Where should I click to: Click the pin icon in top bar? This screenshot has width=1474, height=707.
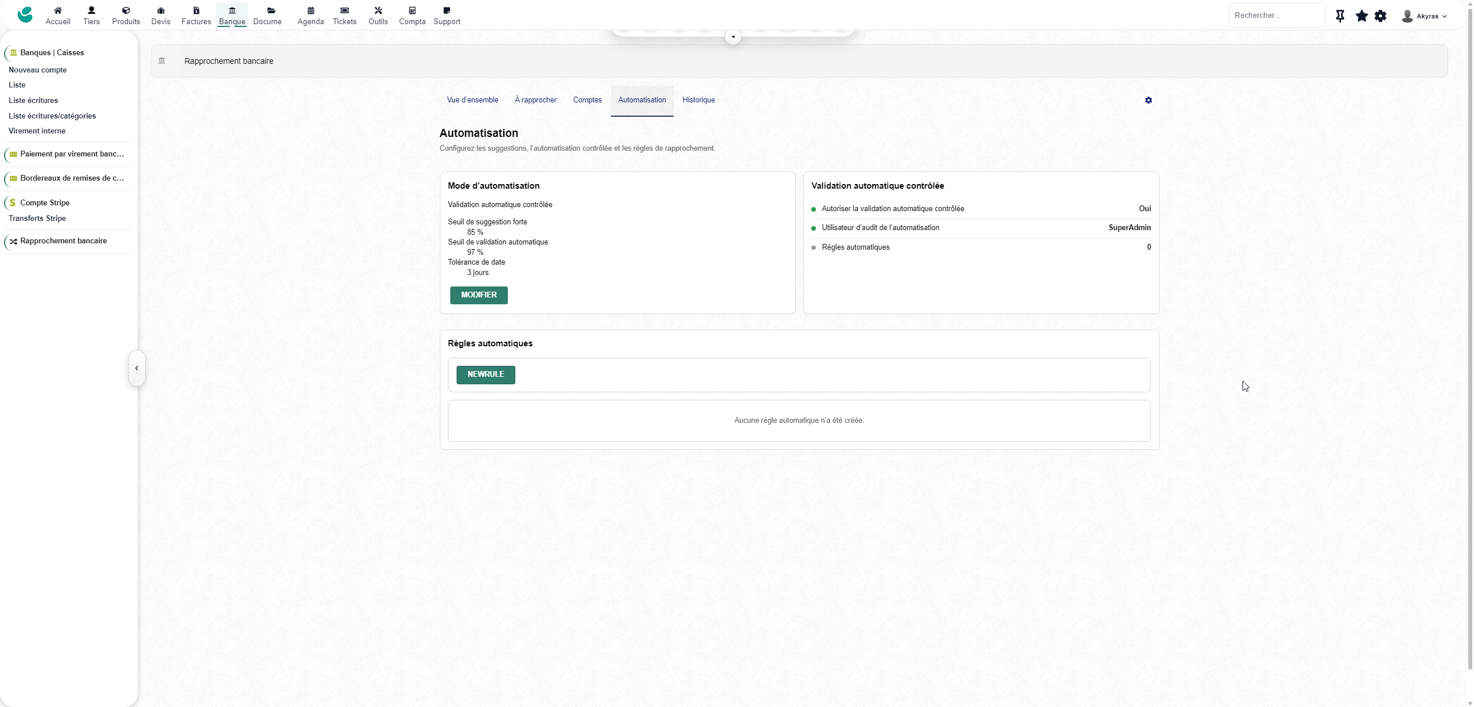tap(1340, 16)
